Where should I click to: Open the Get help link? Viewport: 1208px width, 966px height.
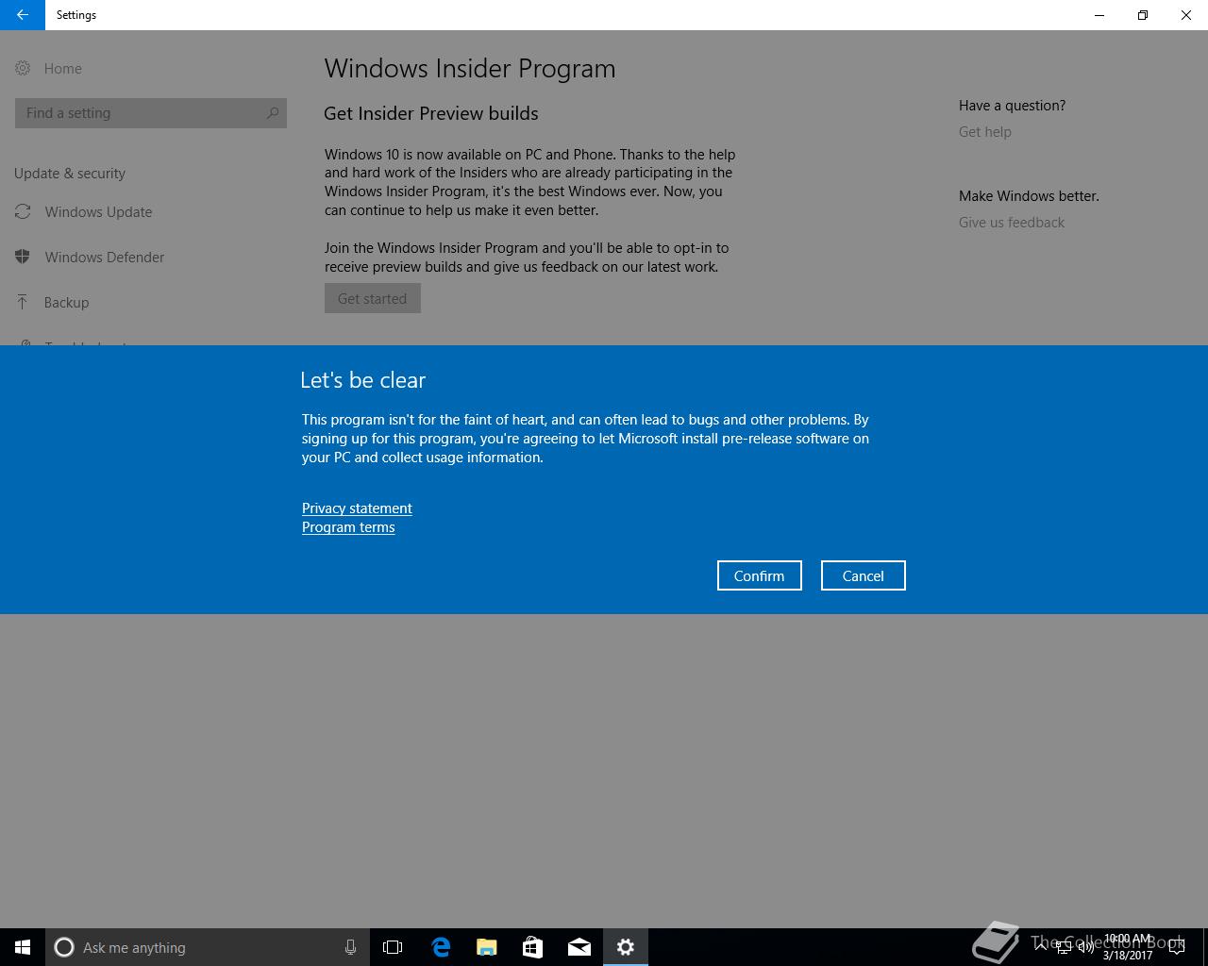point(984,131)
